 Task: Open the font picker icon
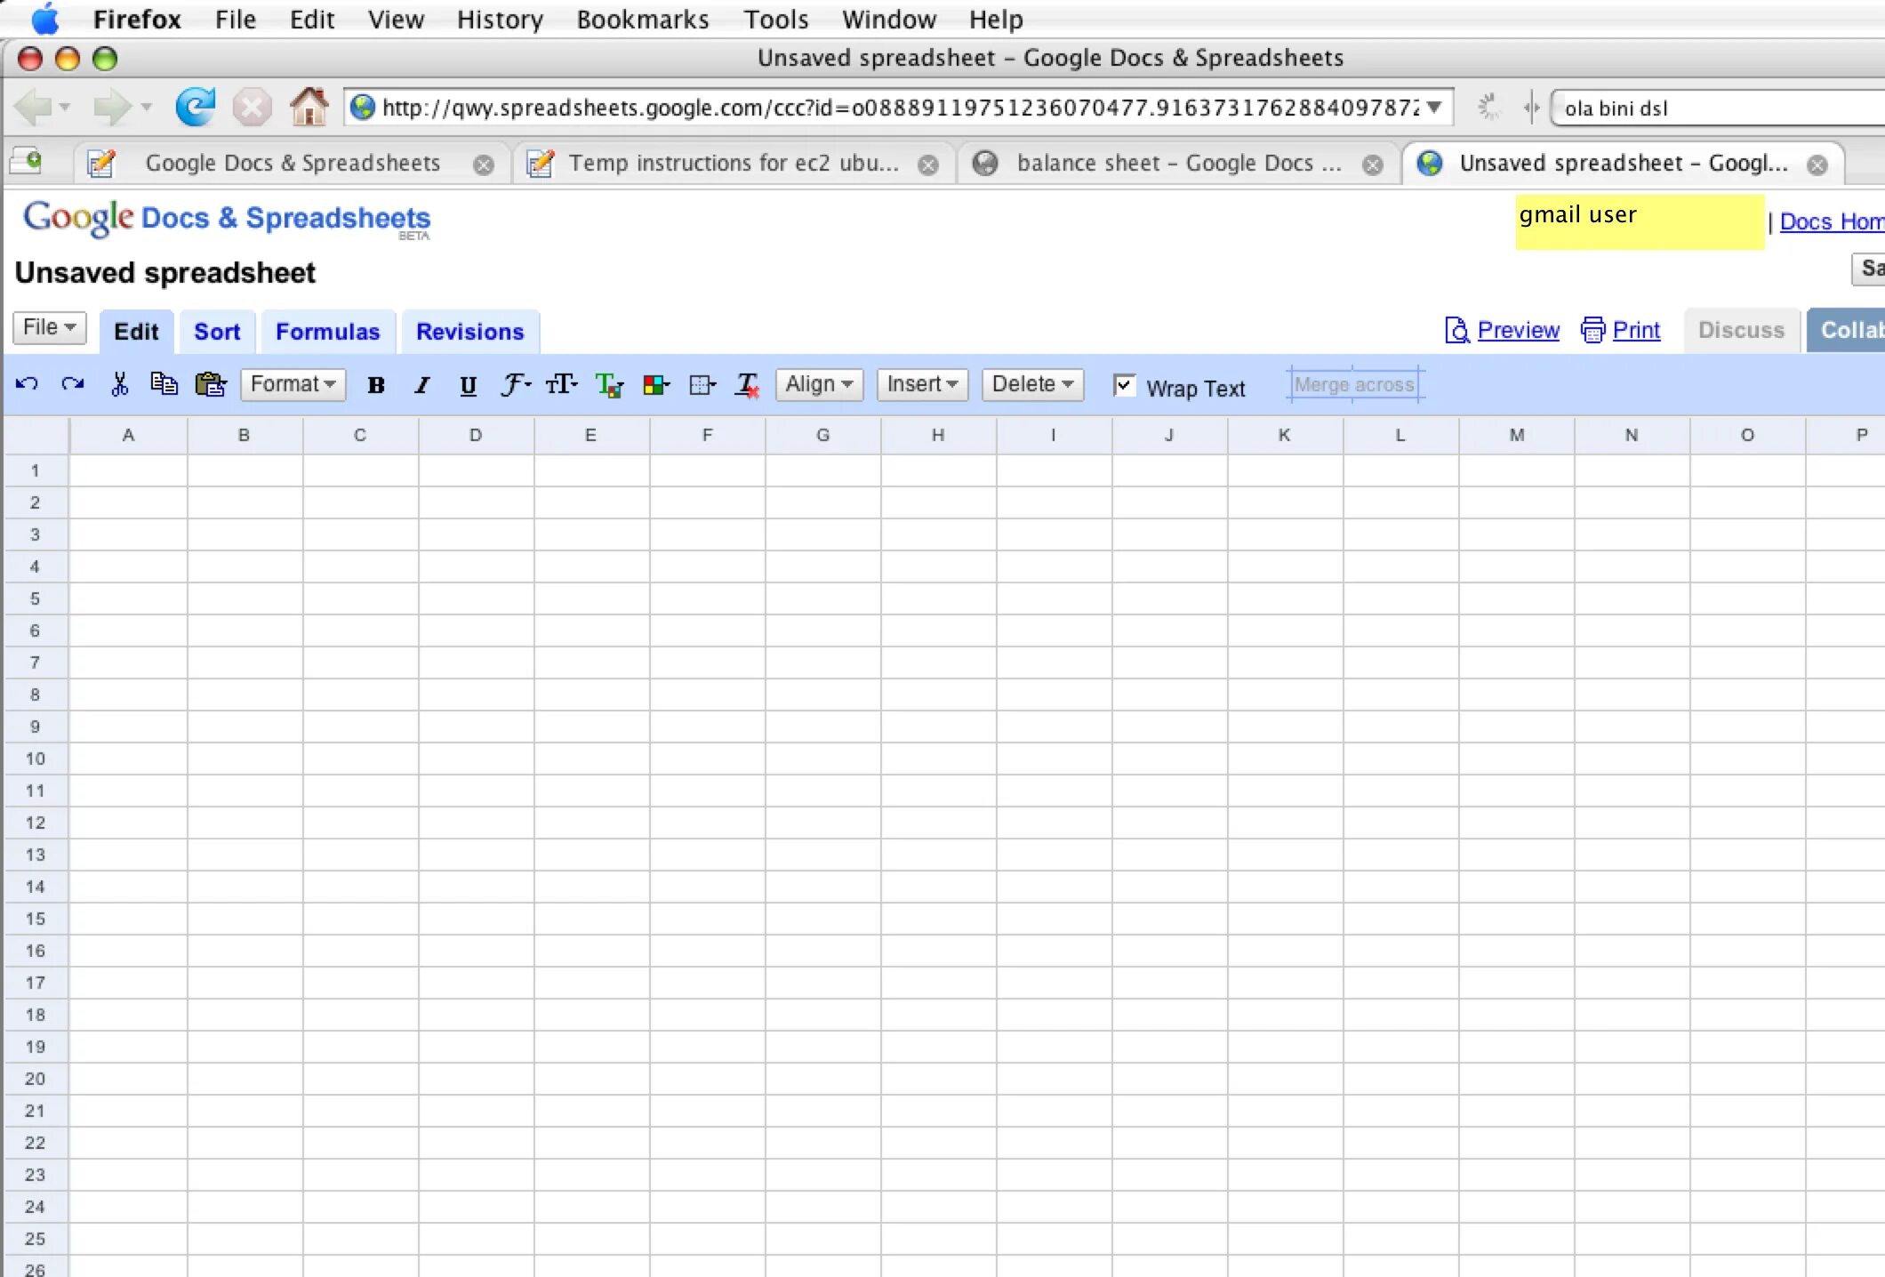click(x=516, y=384)
